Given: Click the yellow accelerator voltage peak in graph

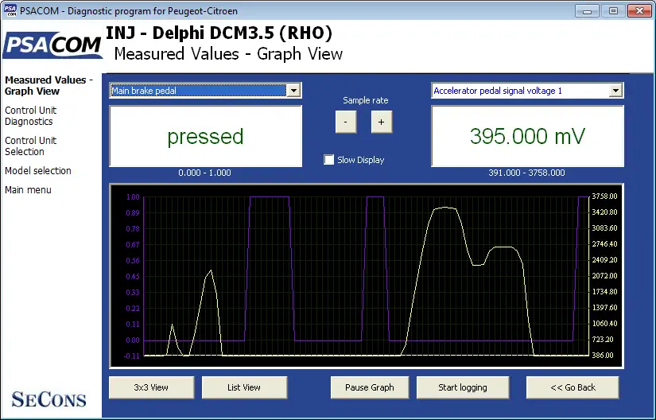Looking at the screenshot, I should (444, 208).
